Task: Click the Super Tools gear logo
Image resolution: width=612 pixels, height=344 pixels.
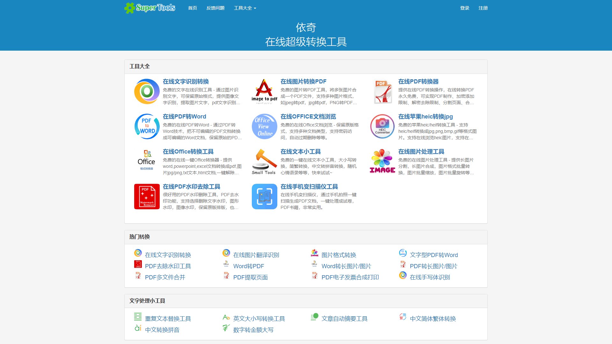Action: click(x=149, y=8)
